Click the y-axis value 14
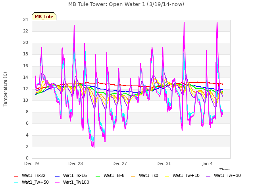Image resolution: width=254 pixels, height=190 pixels. (25, 77)
